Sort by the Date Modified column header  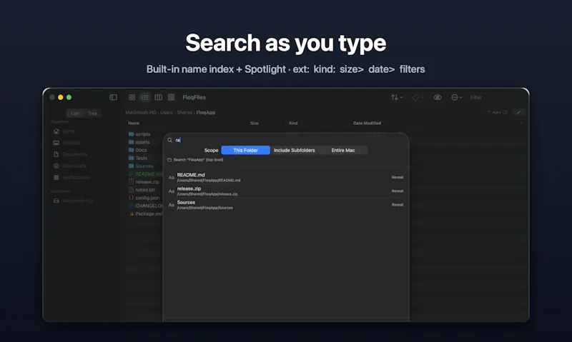pyautogui.click(x=367, y=123)
